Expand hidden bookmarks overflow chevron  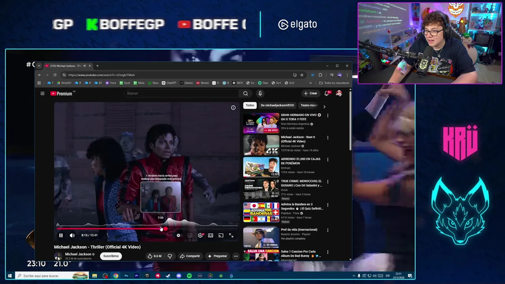[310, 83]
